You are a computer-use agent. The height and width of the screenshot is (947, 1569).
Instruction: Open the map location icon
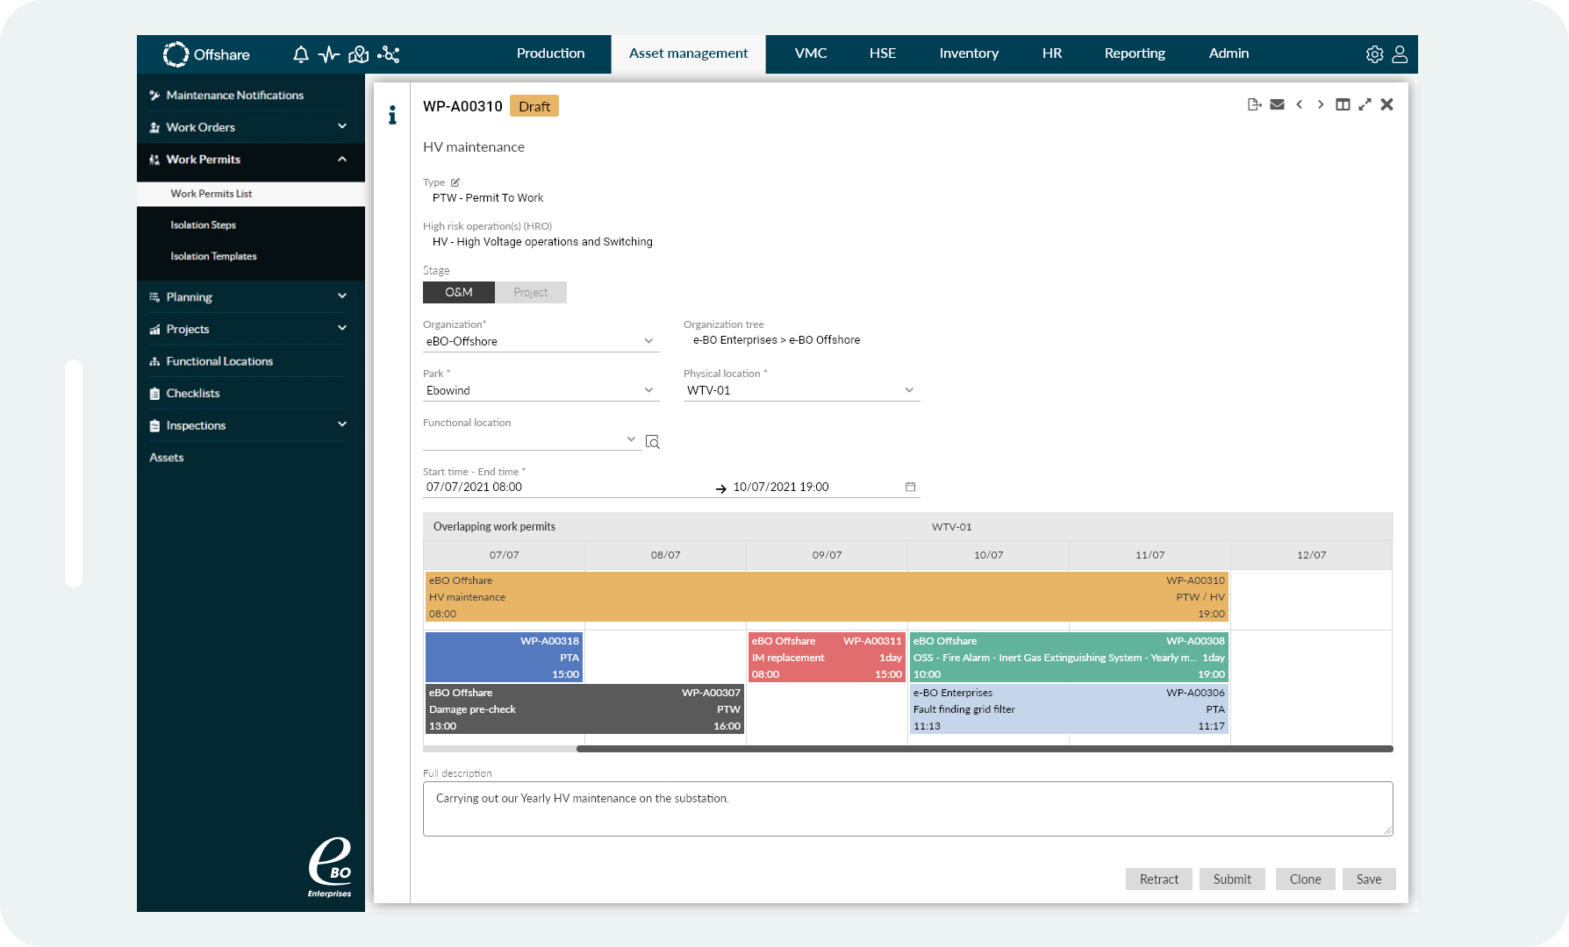tap(358, 54)
